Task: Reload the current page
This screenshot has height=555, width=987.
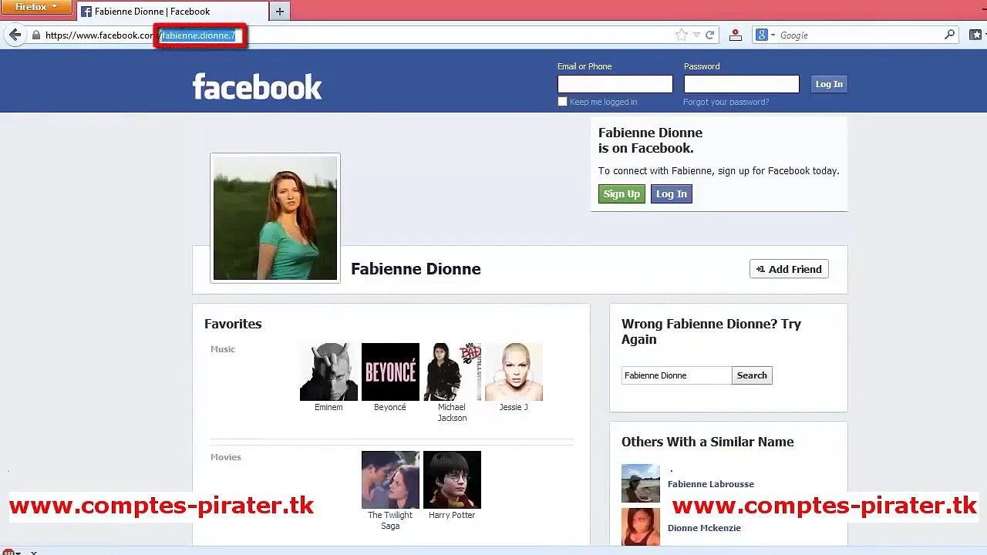Action: pyautogui.click(x=709, y=35)
